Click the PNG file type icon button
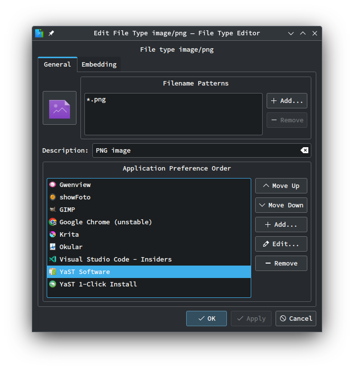The image size is (354, 370). 60,108
